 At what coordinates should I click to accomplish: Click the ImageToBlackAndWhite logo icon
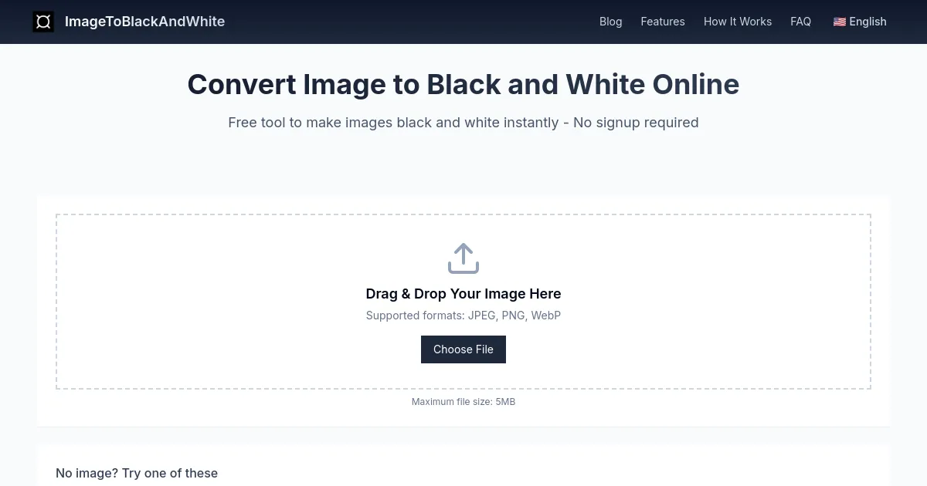(43, 22)
